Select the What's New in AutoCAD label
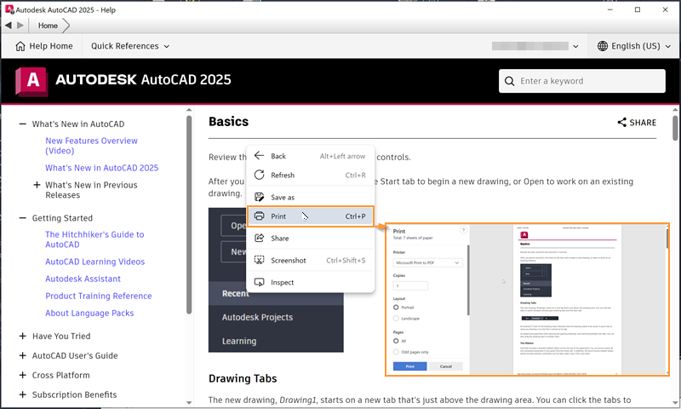 coord(78,124)
